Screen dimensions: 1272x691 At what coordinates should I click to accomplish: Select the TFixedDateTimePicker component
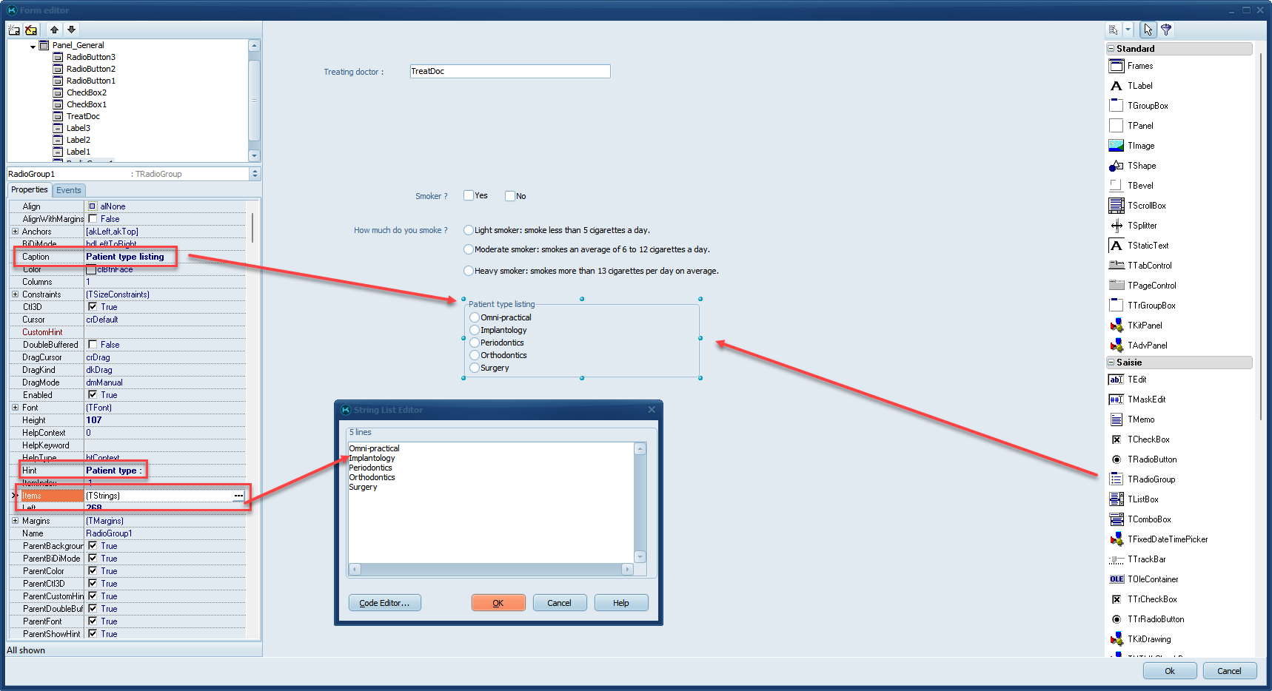coord(1116,539)
